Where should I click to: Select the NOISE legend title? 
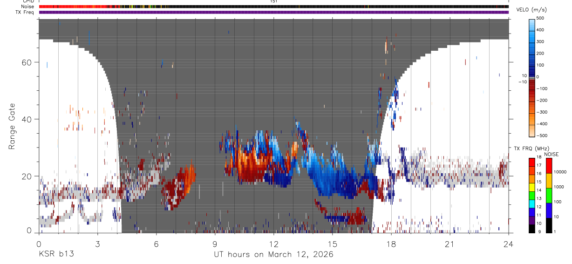click(x=551, y=154)
